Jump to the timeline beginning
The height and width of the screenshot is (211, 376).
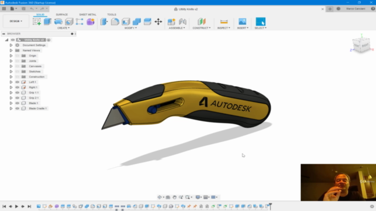(x=4, y=206)
